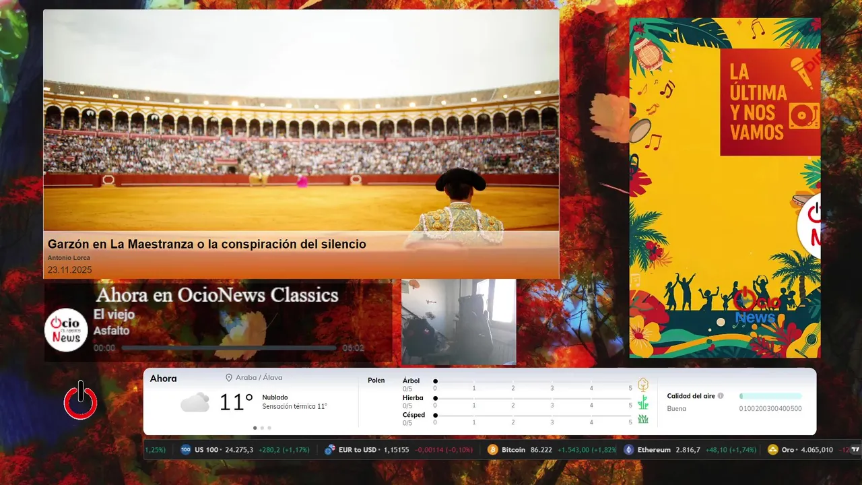
Task: Click the 06:02 track duration
Action: pos(353,348)
